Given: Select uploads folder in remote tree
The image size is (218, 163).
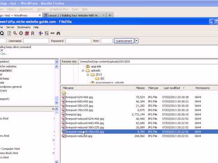Looking at the screenshot, I should tap(95, 71).
